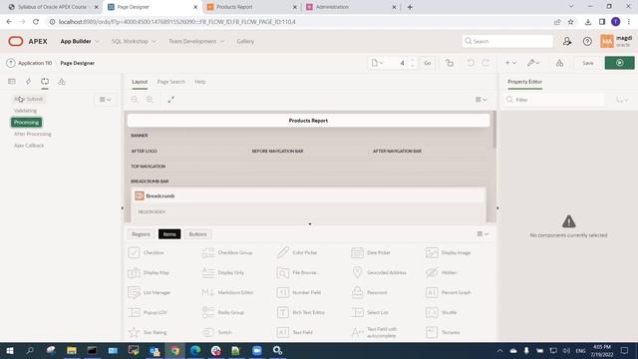
Task: Open the Windows Start menu
Action: [x=10, y=350]
